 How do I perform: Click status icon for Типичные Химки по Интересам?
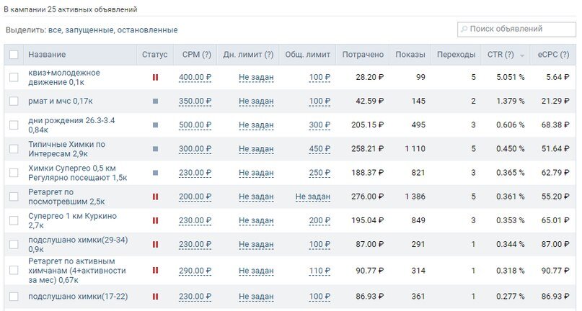(155, 148)
